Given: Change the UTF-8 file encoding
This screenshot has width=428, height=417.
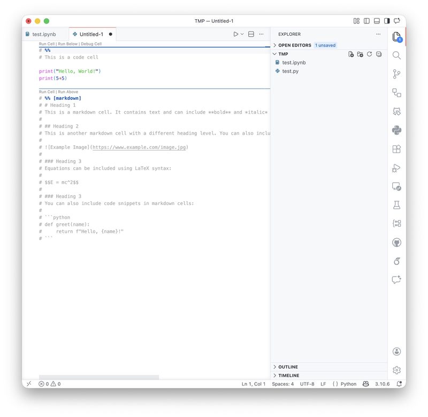Looking at the screenshot, I should pyautogui.click(x=307, y=384).
